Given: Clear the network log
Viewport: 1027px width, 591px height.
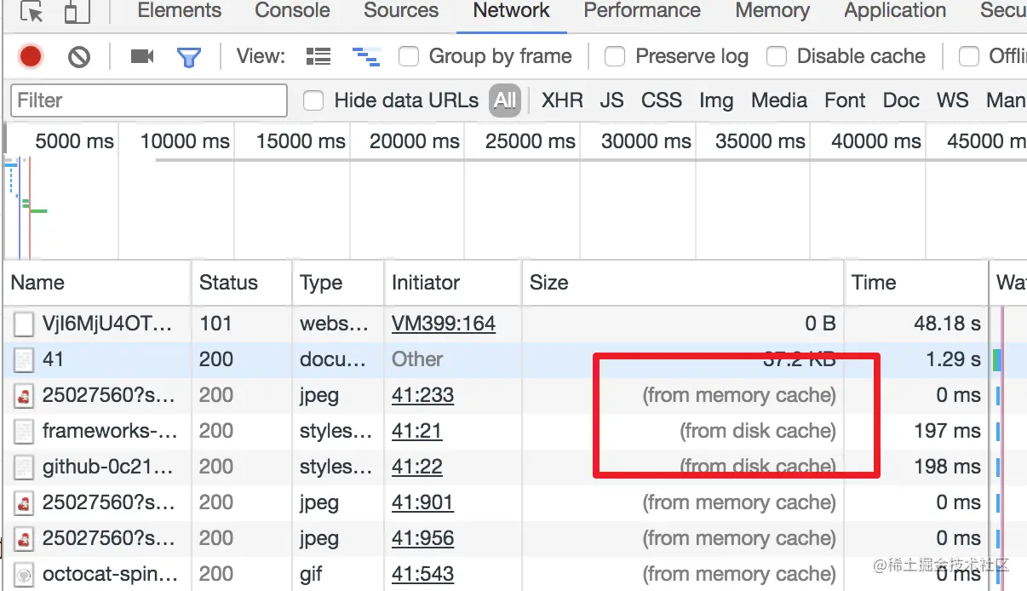Looking at the screenshot, I should [79, 57].
